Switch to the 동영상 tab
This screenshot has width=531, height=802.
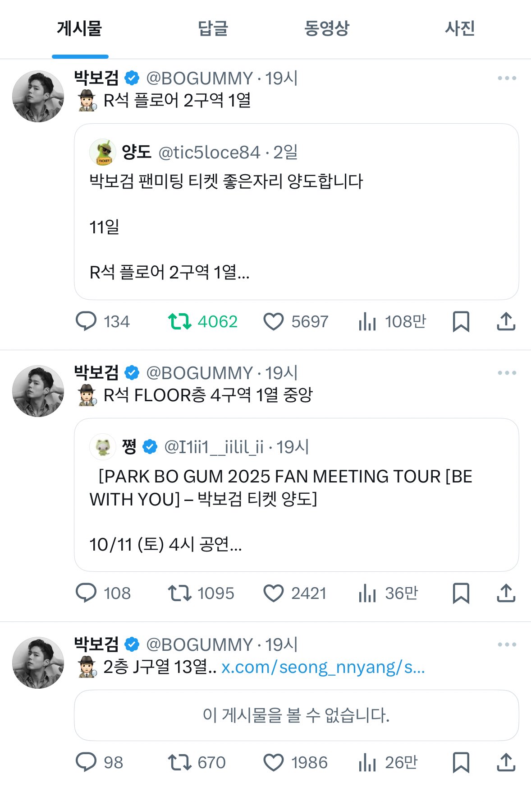[327, 28]
